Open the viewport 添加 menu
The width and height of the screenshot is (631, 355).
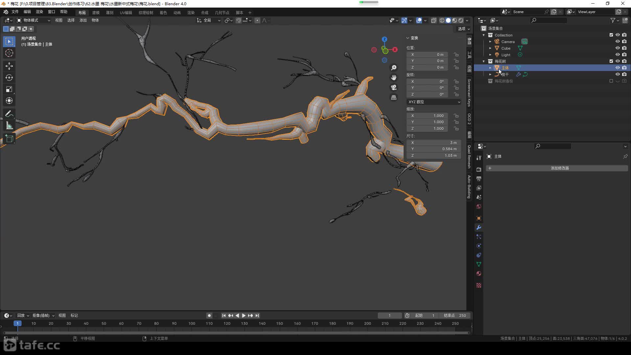point(83,20)
